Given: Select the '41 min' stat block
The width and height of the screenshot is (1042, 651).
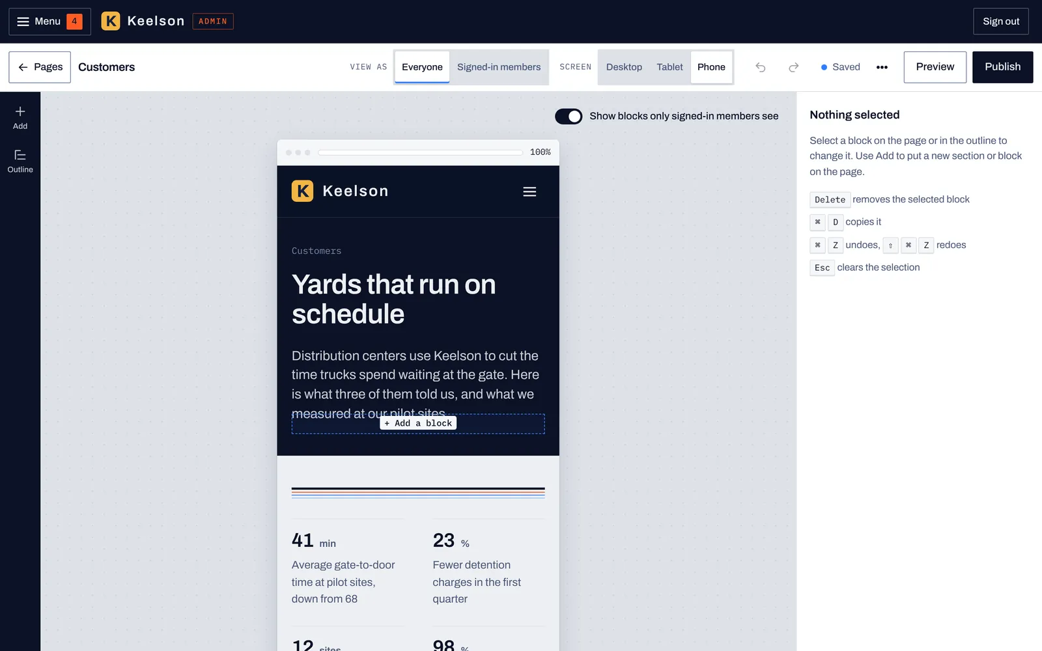Looking at the screenshot, I should [348, 562].
